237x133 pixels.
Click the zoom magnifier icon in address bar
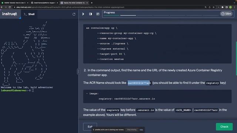(206, 7)
